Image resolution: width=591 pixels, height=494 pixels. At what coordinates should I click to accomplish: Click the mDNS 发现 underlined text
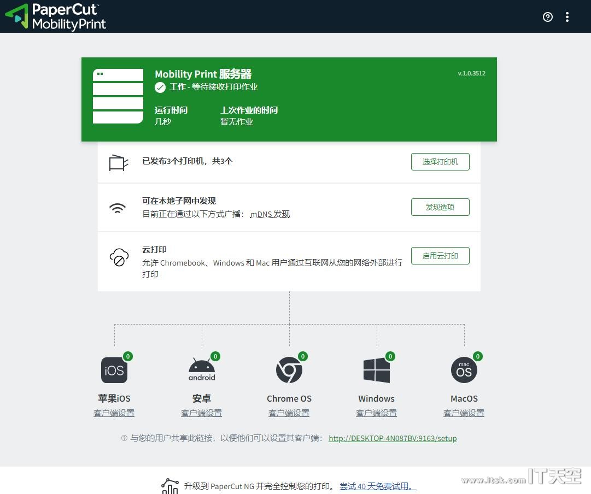[x=270, y=214]
